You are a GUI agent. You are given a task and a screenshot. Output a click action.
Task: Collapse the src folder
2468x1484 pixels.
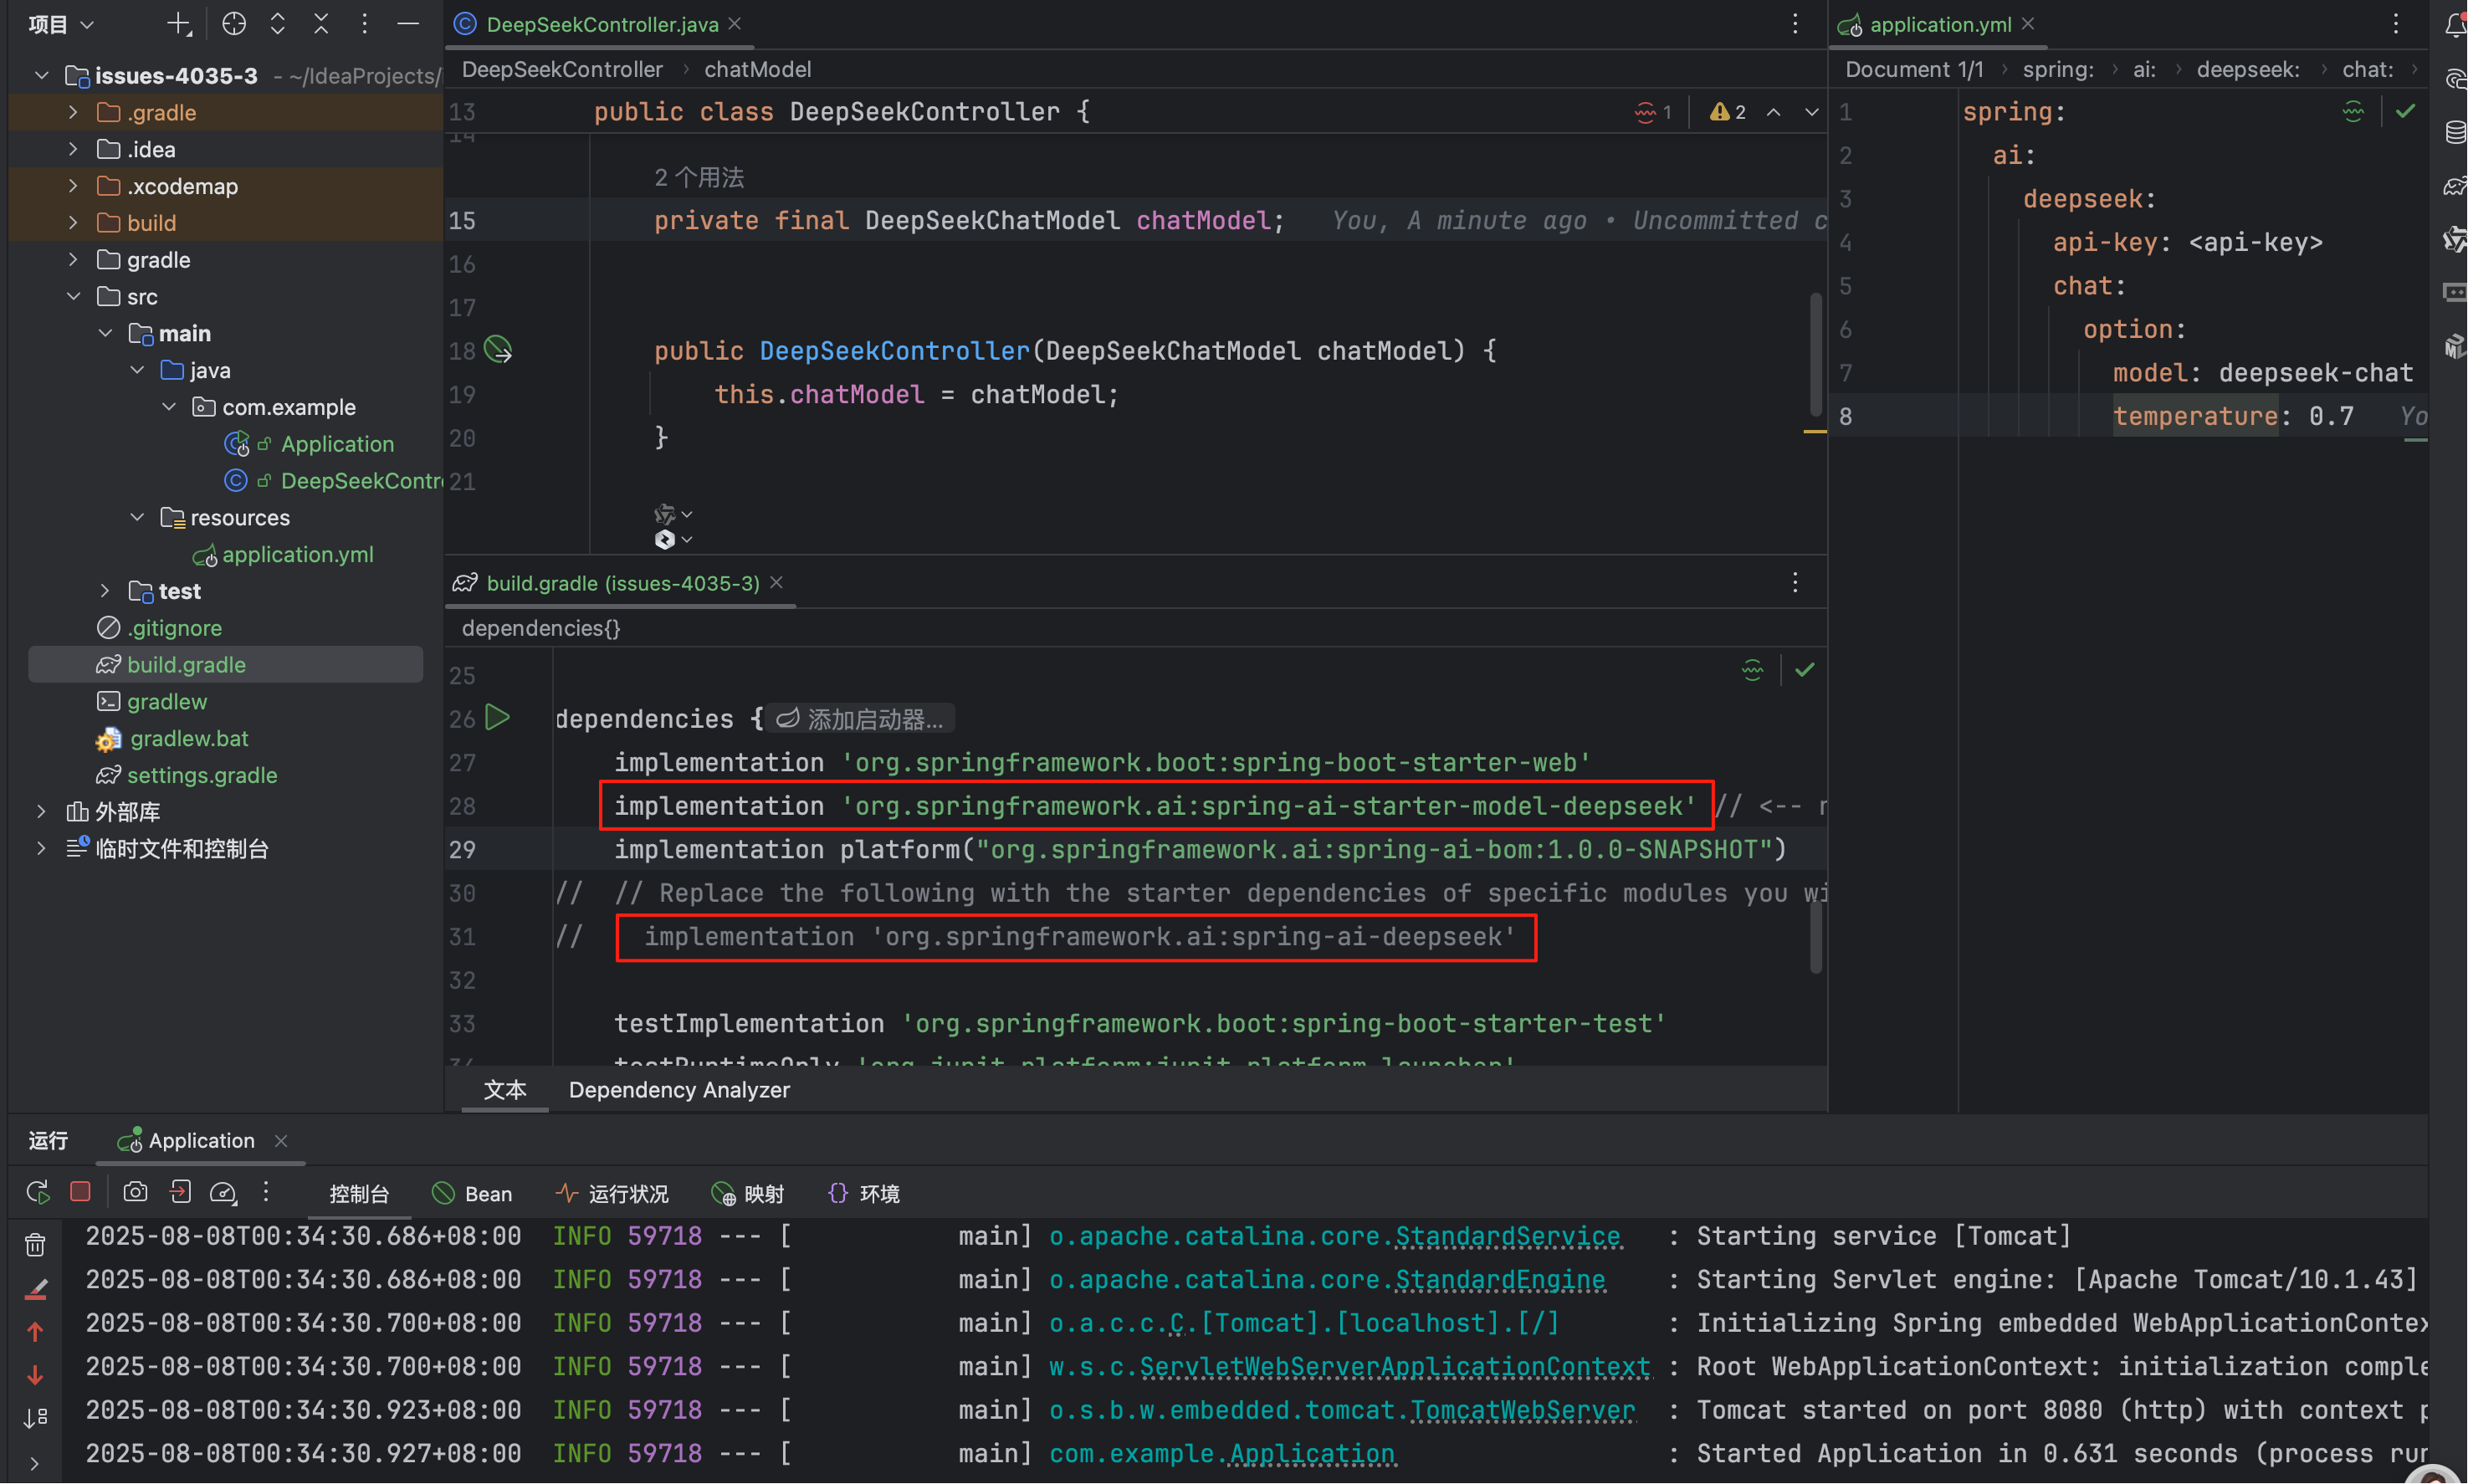(73, 296)
